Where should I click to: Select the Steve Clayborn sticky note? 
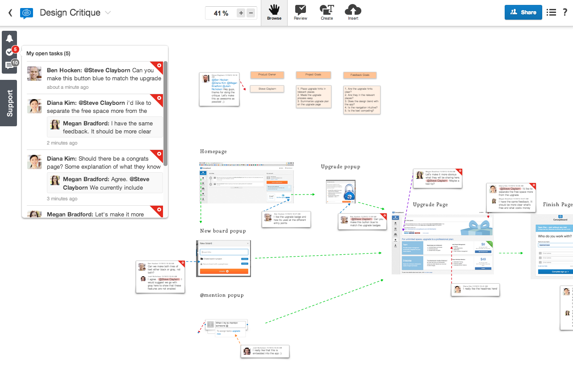click(x=267, y=89)
